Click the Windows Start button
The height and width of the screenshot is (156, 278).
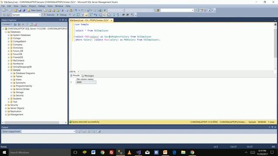[4, 152]
